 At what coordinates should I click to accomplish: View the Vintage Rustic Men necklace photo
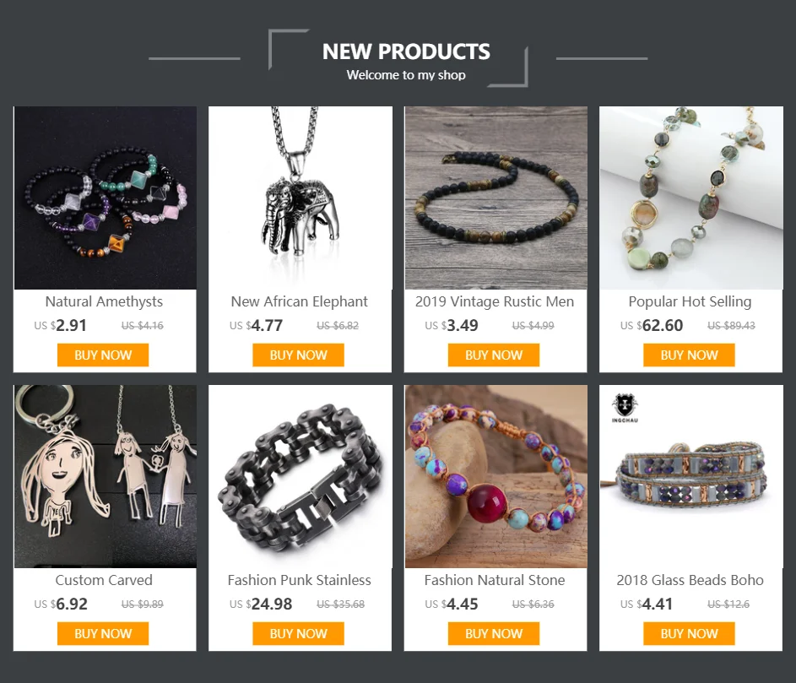click(x=496, y=198)
